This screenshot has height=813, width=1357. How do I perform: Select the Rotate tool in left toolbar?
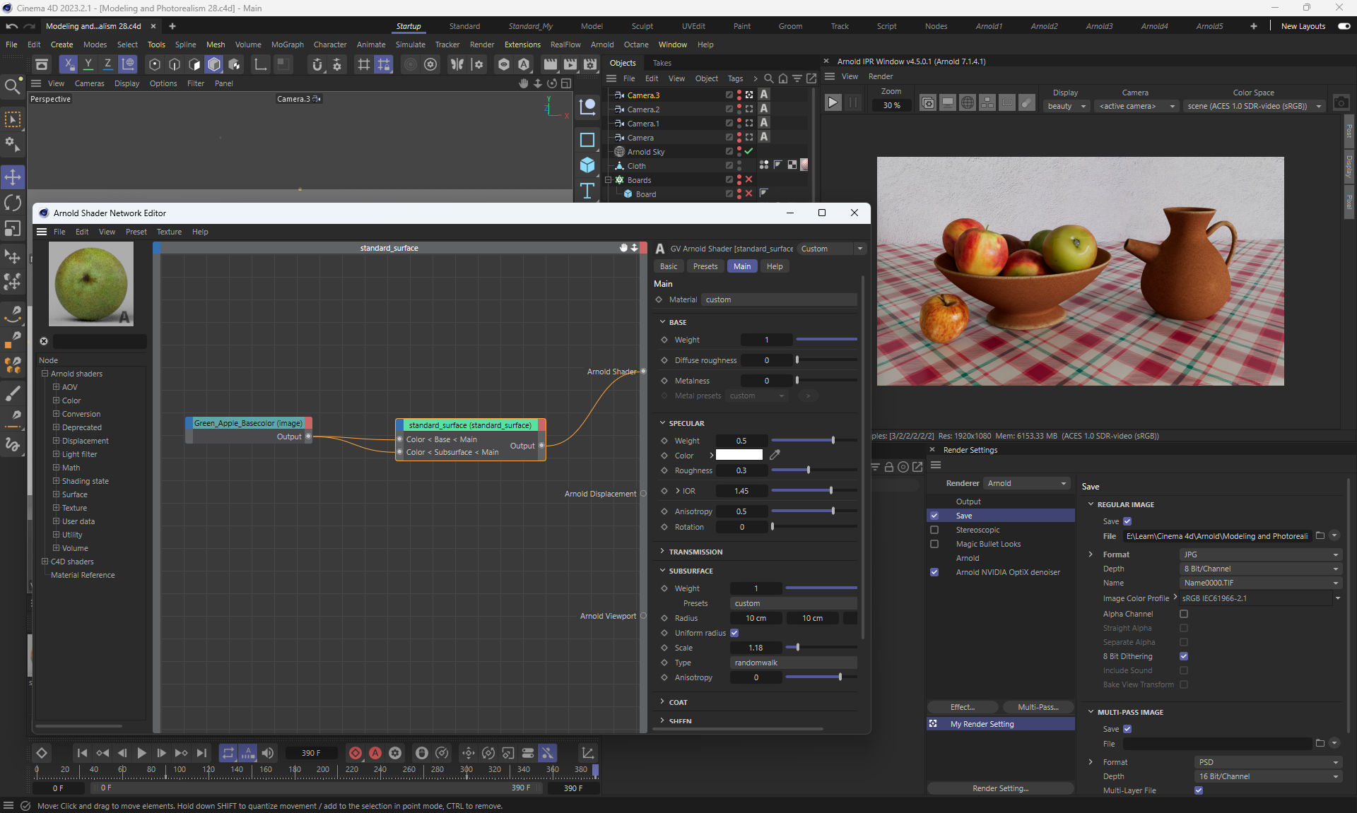(x=13, y=203)
